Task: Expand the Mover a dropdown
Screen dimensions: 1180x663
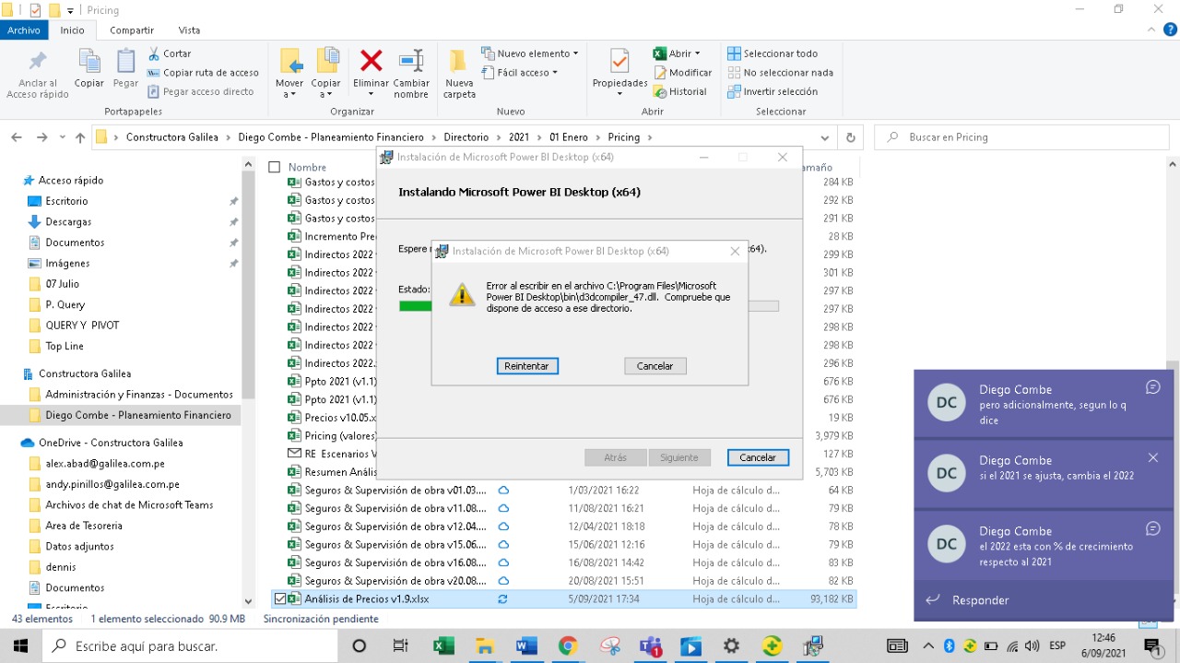Action: tap(289, 94)
